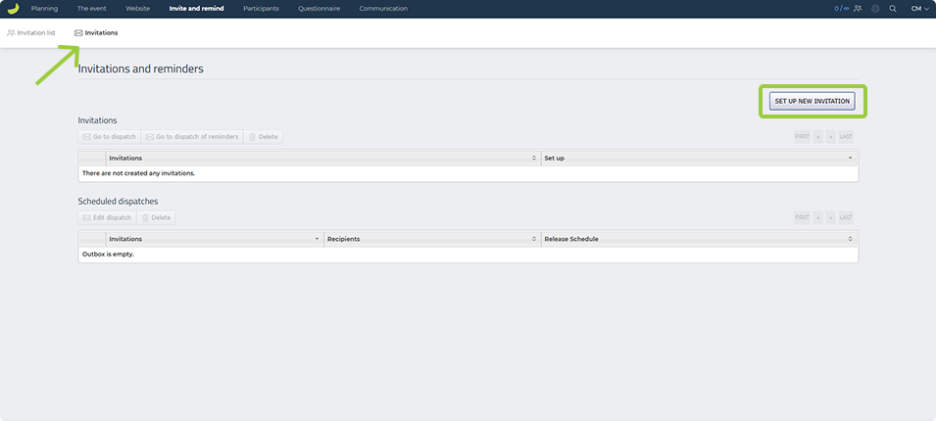Image resolution: width=936 pixels, height=421 pixels.
Task: Click trash Delete in Scheduled dispatches toolbar
Action: (155, 217)
